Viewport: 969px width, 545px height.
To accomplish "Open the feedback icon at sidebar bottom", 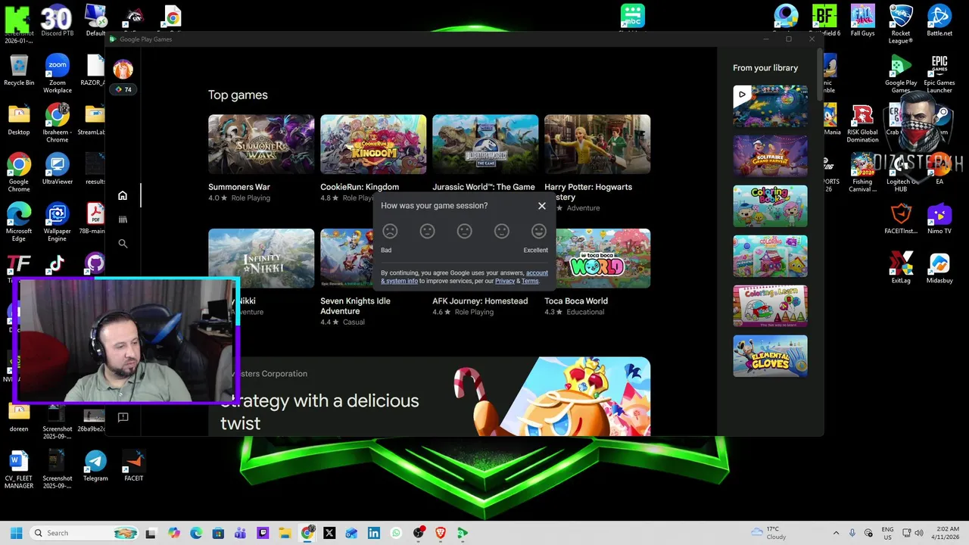I will 123,417.
